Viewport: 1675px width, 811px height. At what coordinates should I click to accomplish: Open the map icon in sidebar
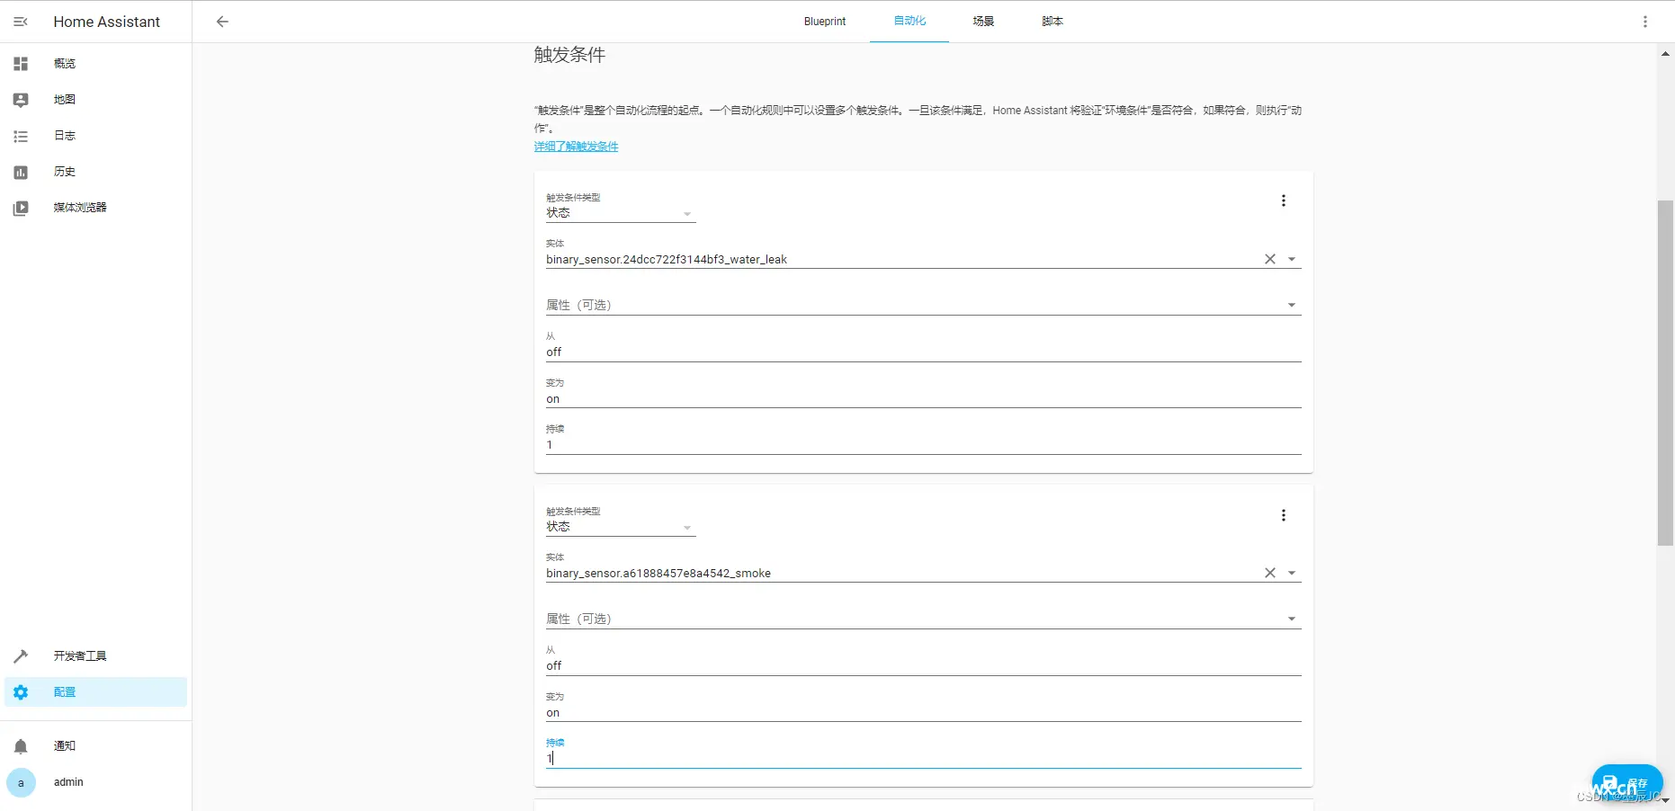21,100
